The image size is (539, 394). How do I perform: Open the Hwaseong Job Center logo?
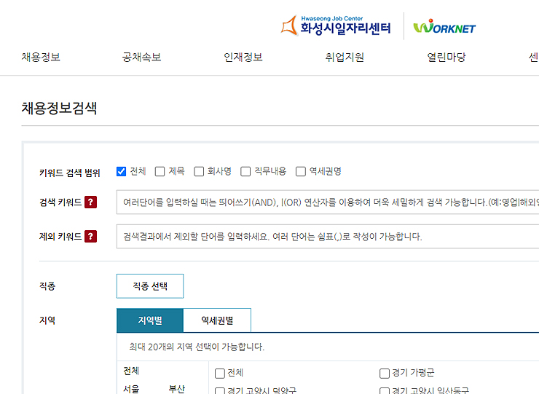click(x=336, y=25)
